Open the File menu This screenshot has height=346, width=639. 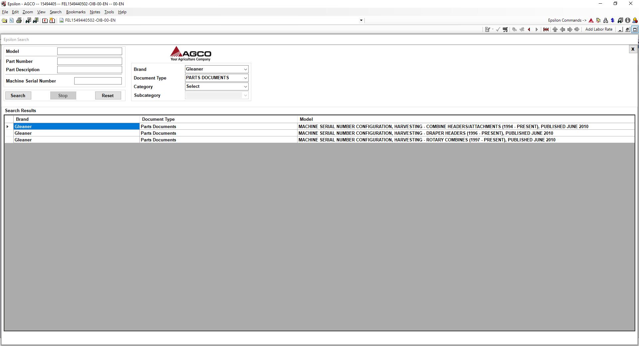pos(5,12)
